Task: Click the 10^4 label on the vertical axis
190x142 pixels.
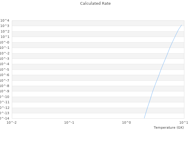Action: point(5,20)
